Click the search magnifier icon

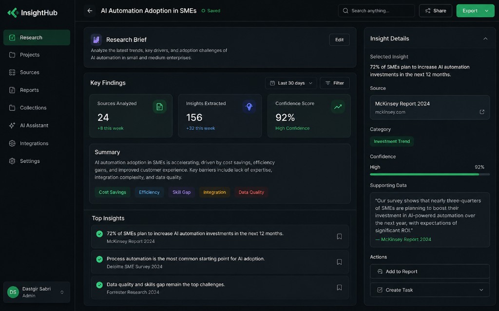pos(345,11)
